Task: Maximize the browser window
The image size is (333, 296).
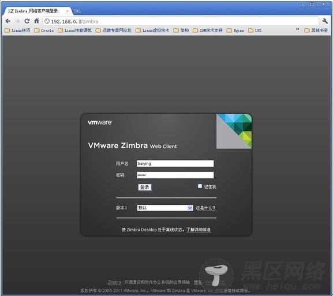Action: (312, 5)
